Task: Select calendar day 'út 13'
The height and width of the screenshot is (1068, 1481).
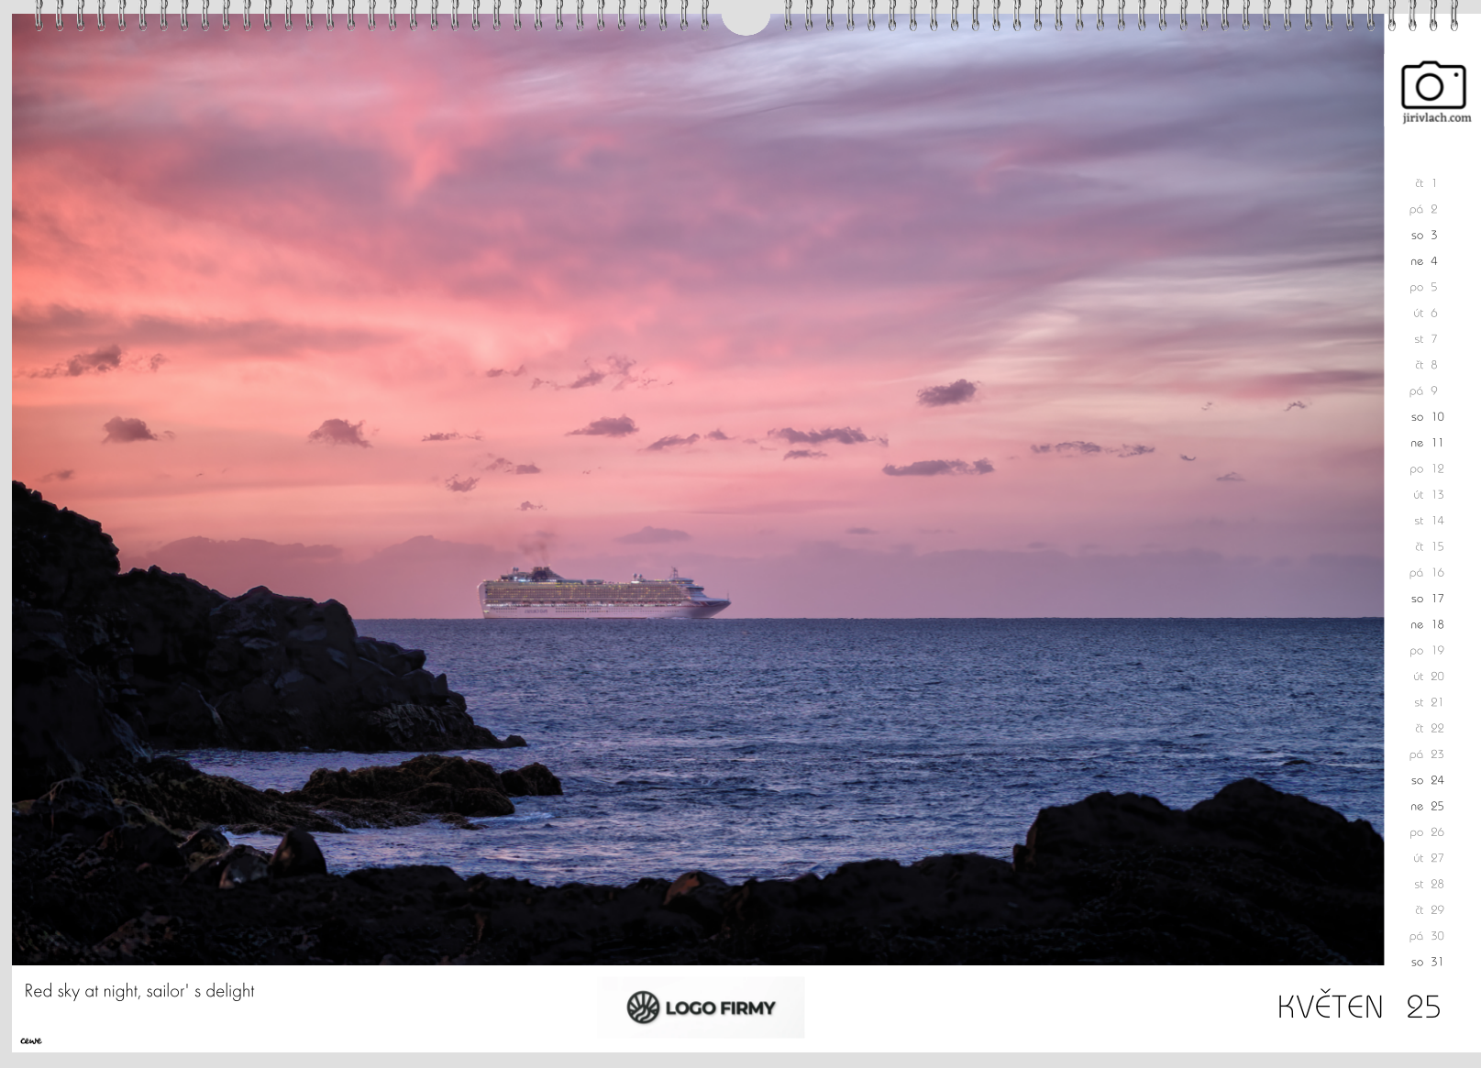Action: (x=1429, y=495)
